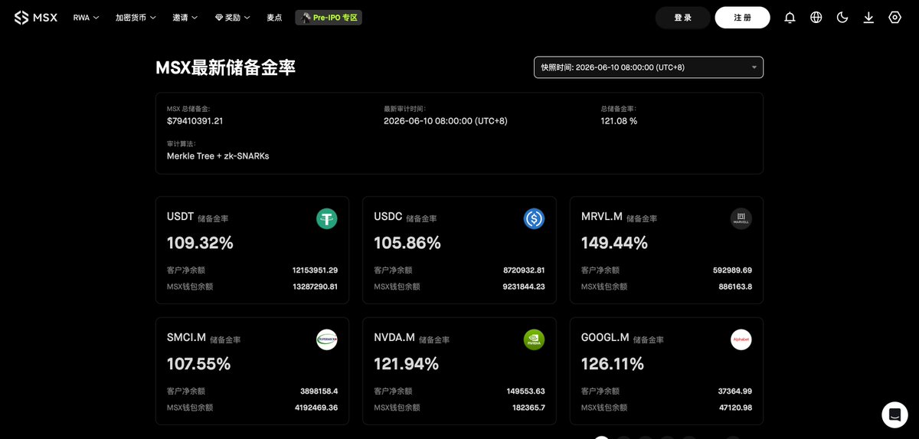Open the language globe icon
919x439 pixels.
(x=816, y=18)
